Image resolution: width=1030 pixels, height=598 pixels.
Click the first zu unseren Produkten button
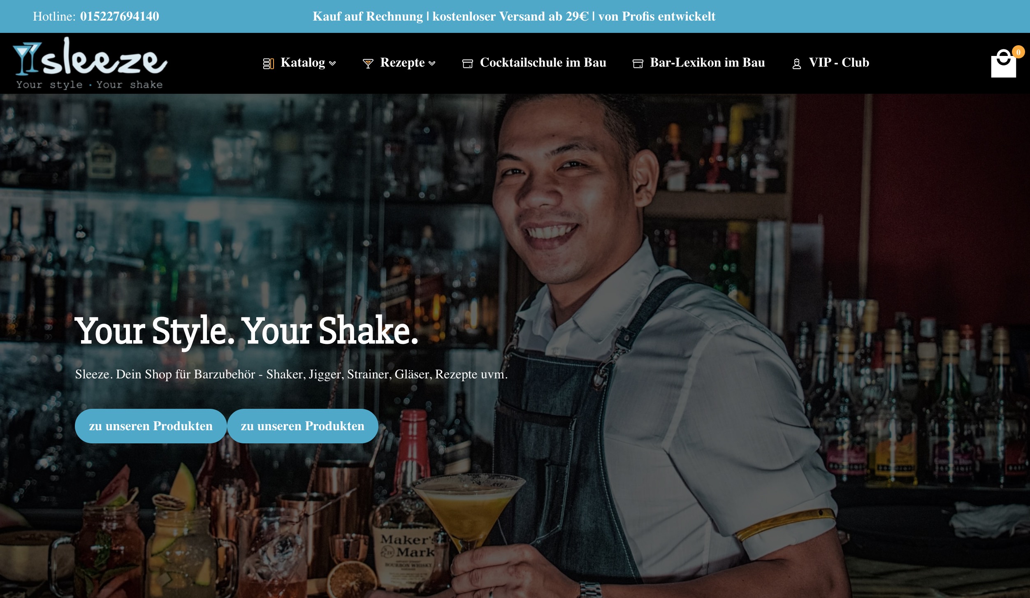151,426
